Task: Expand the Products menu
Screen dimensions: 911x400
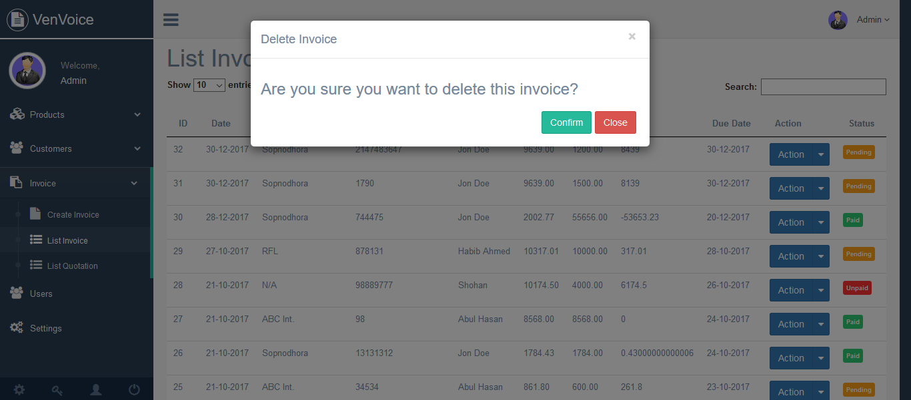Action: tap(76, 114)
